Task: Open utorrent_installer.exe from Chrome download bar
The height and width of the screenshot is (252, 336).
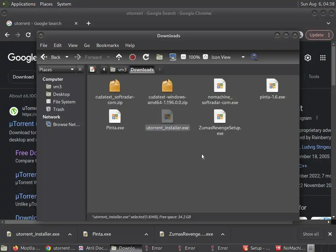Action: (x=33, y=234)
